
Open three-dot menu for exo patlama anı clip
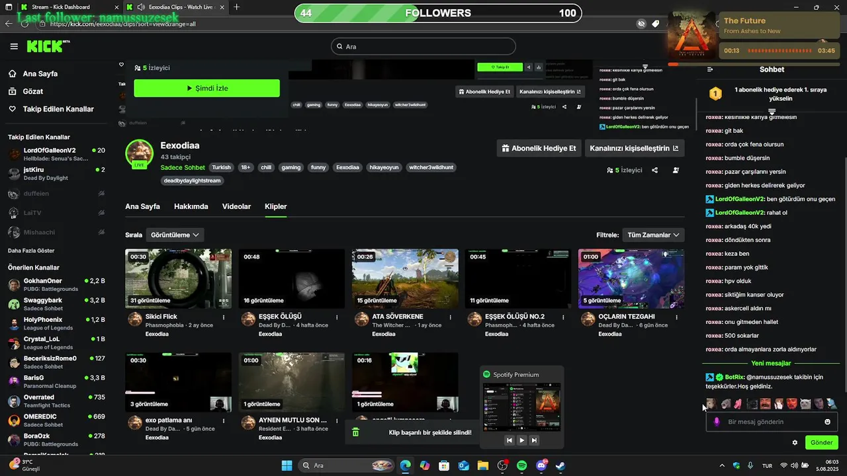pyautogui.click(x=224, y=420)
